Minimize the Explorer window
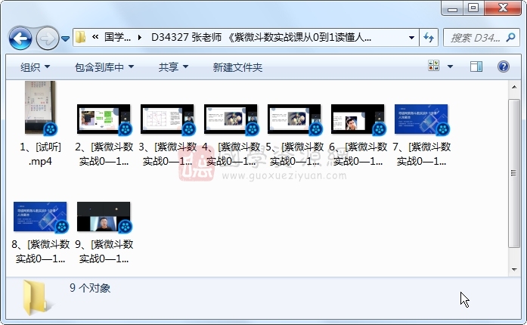 pyautogui.click(x=452, y=8)
